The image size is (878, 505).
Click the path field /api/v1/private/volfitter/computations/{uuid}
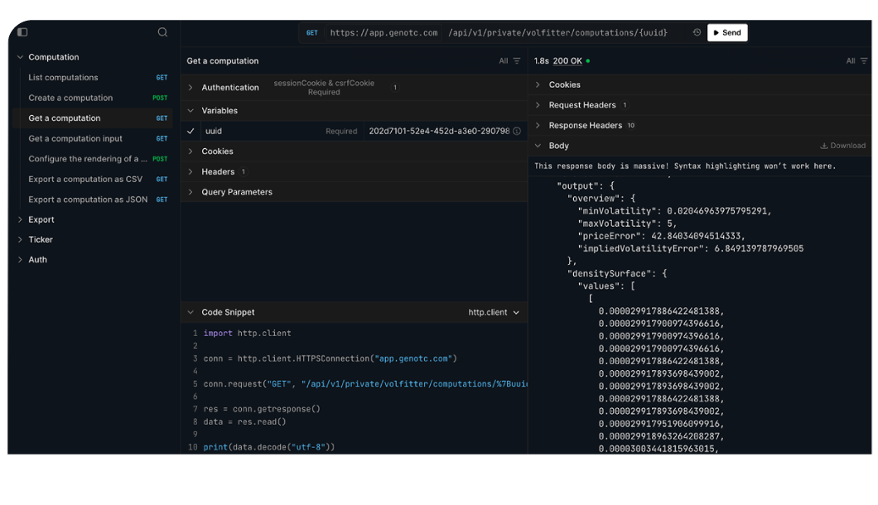(557, 33)
